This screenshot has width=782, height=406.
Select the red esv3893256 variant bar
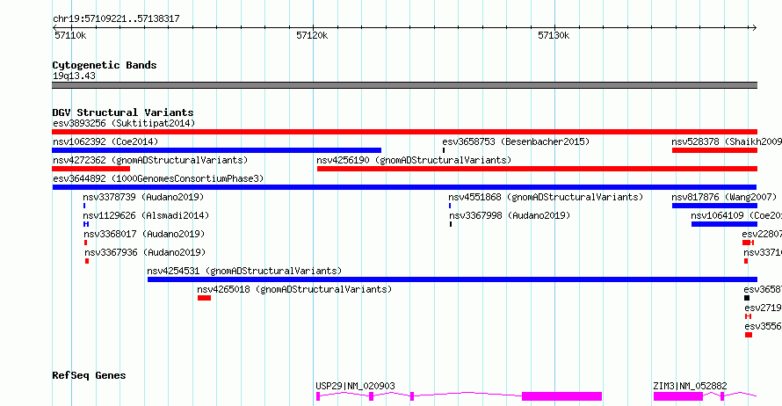click(404, 132)
